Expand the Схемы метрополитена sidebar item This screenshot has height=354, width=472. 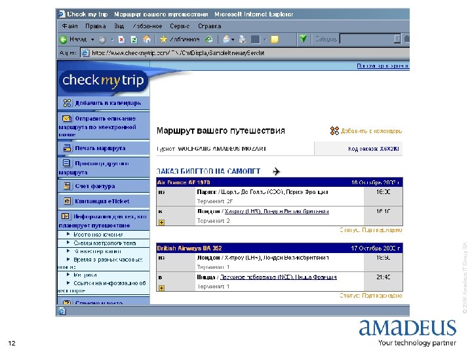104,243
